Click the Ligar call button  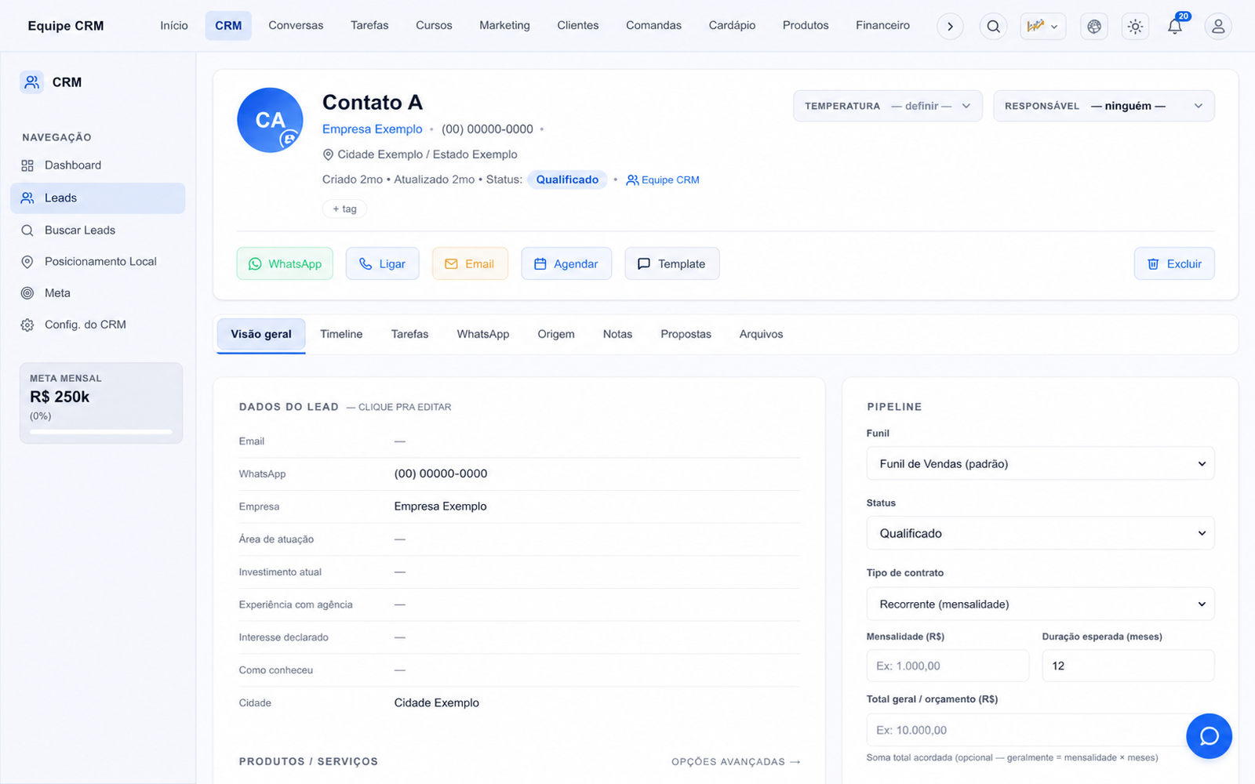pyautogui.click(x=382, y=264)
